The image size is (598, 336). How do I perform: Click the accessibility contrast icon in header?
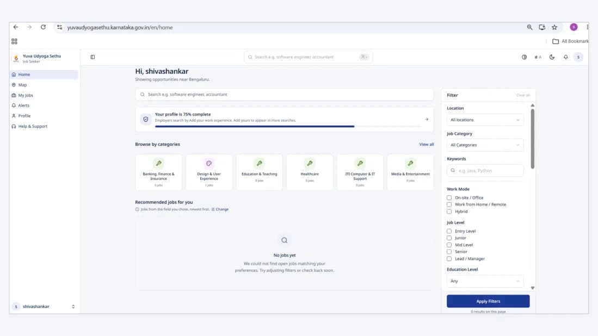[525, 57]
